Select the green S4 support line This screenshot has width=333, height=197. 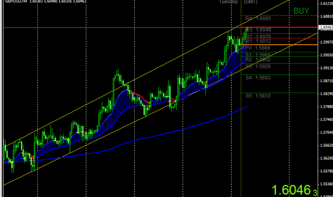coord(280,75)
